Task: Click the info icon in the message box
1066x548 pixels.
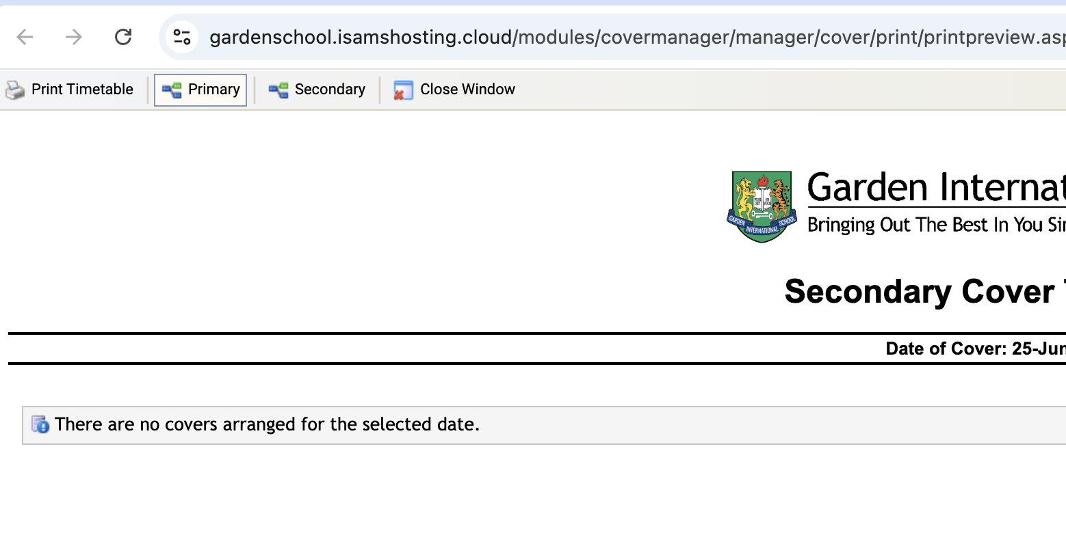Action: pos(40,424)
